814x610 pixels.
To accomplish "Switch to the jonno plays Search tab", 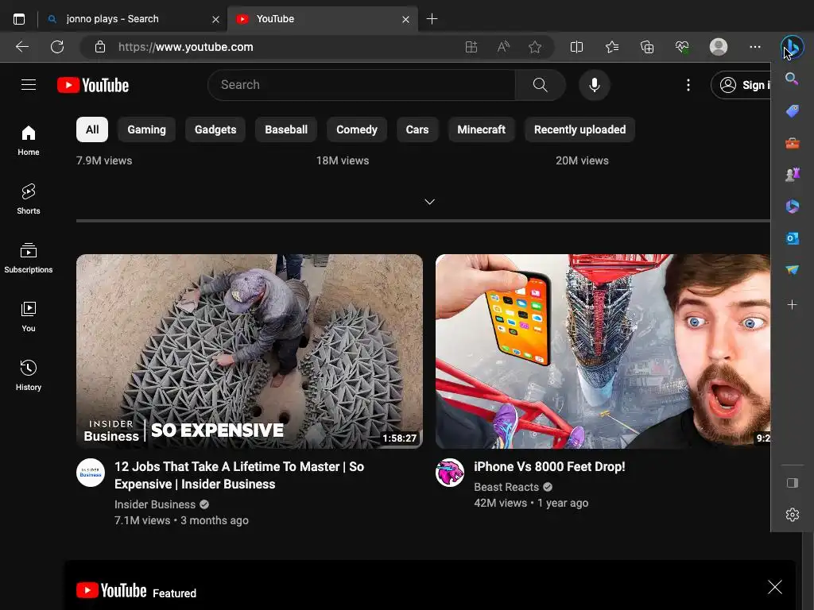I will pyautogui.click(x=133, y=19).
